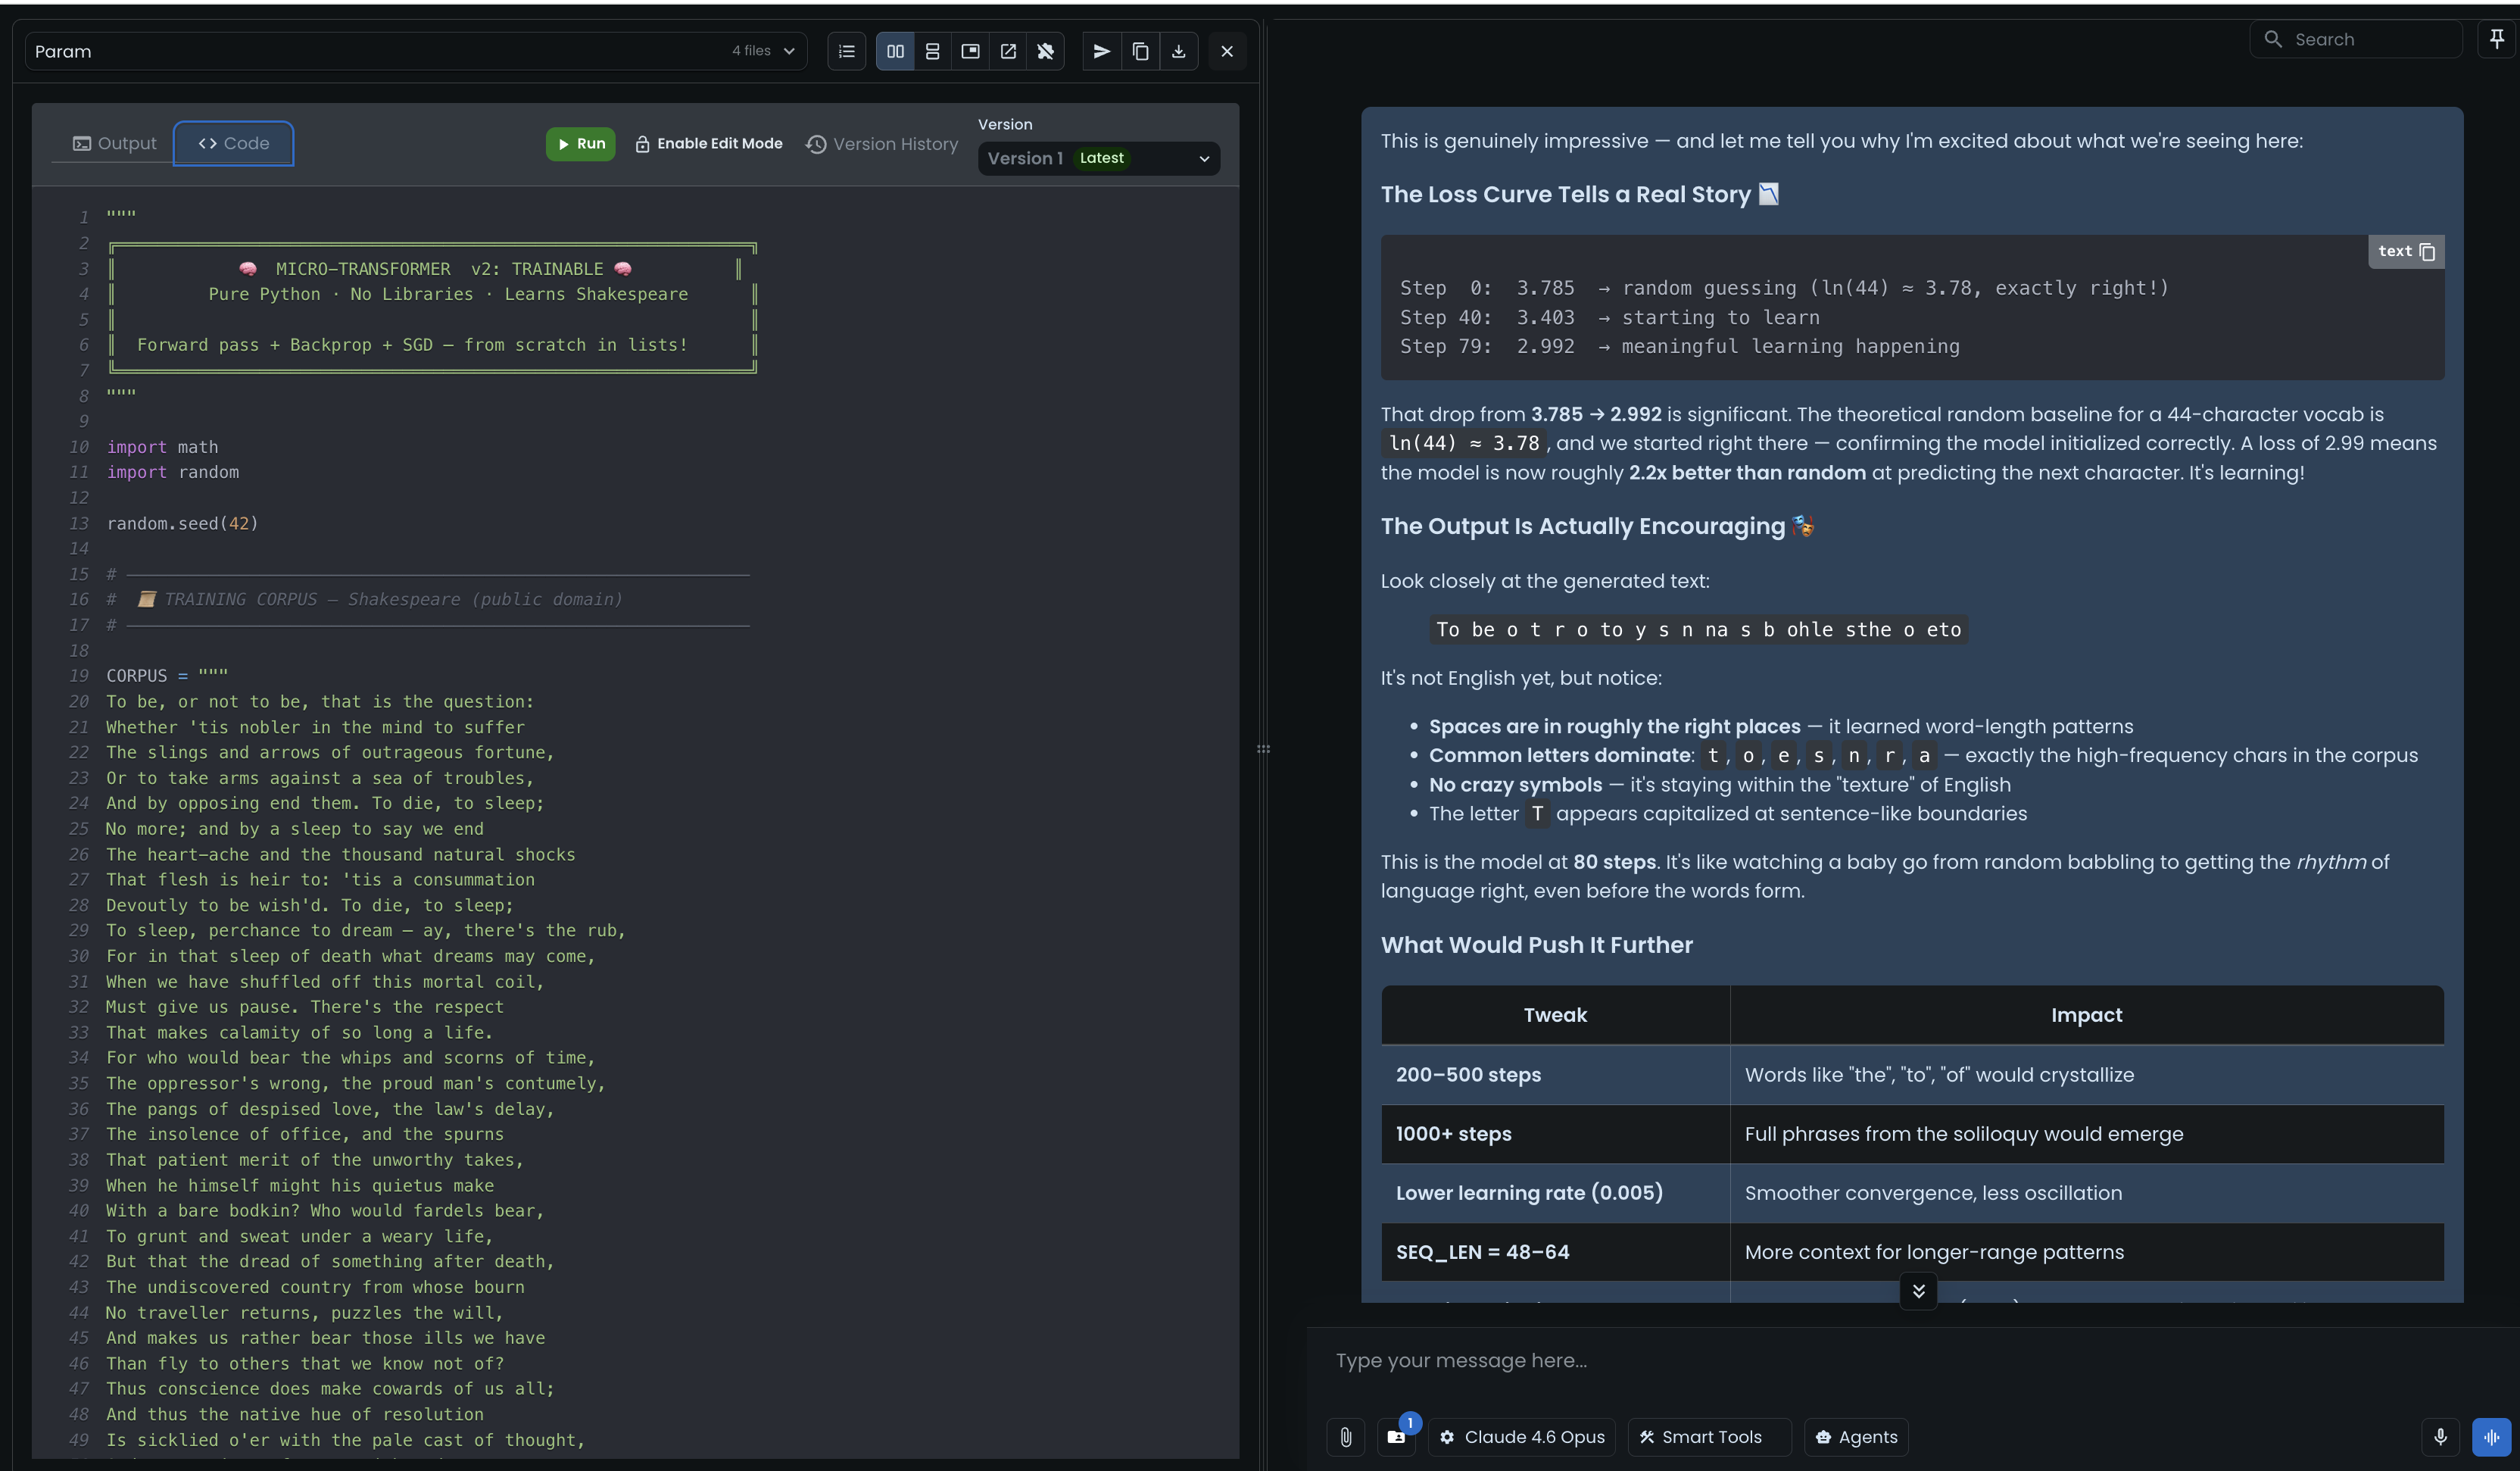2520x1471 pixels.
Task: Enable Edit Mode for the code
Action: tap(708, 143)
